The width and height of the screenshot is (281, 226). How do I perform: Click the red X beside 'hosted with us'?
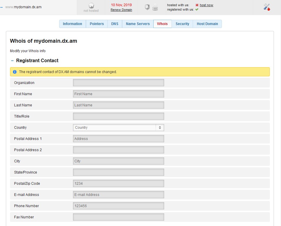click(197, 4)
